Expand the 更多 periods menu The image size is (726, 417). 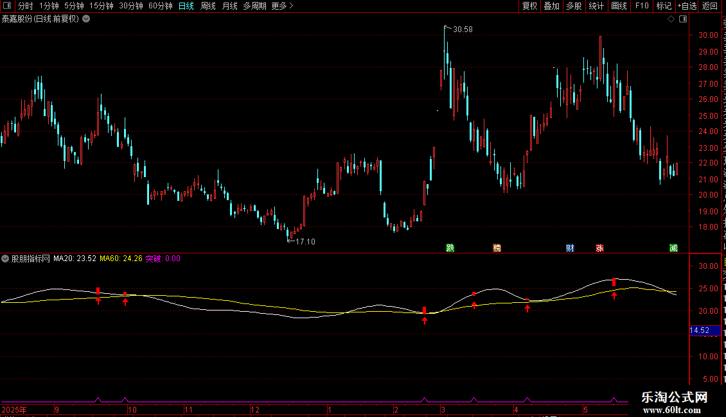tap(282, 6)
